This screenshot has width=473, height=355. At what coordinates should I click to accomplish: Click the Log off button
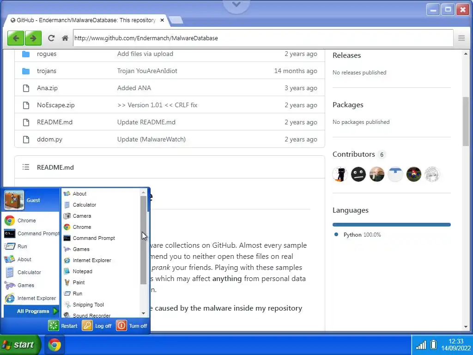point(97,326)
